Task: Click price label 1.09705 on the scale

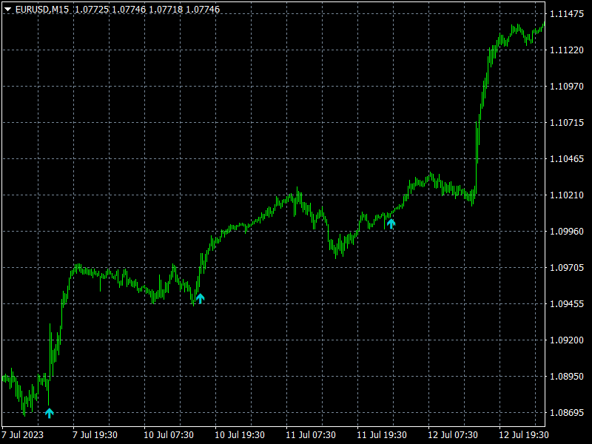Action: click(567, 268)
